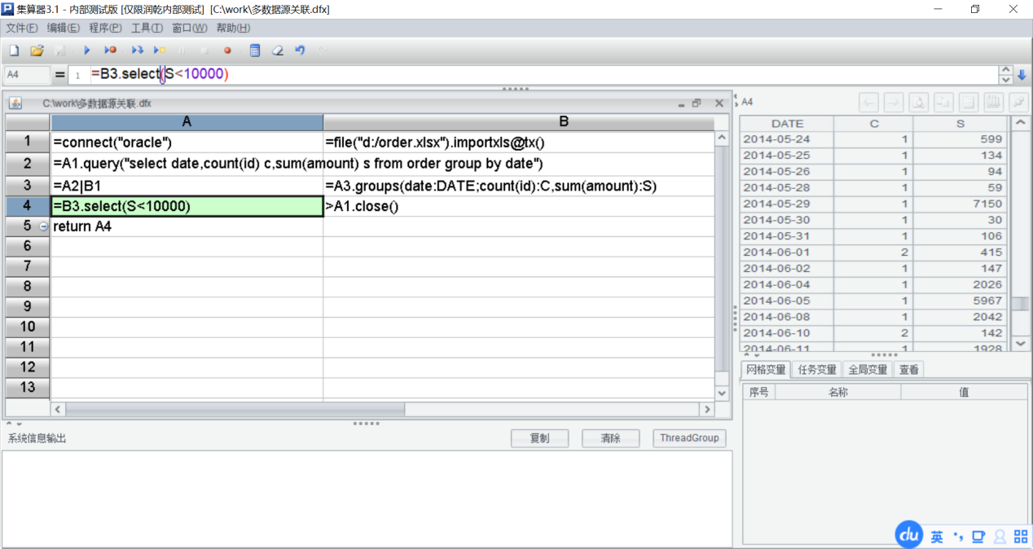Select result row 2014-05-29
The height and width of the screenshot is (549, 1033).
pos(873,204)
